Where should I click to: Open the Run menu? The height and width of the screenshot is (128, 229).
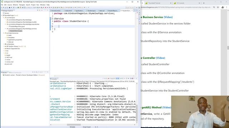[38, 5]
